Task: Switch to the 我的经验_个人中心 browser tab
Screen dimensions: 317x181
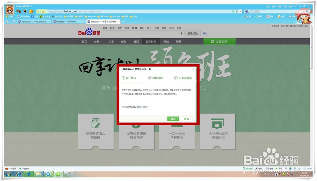Action: [x=34, y=22]
